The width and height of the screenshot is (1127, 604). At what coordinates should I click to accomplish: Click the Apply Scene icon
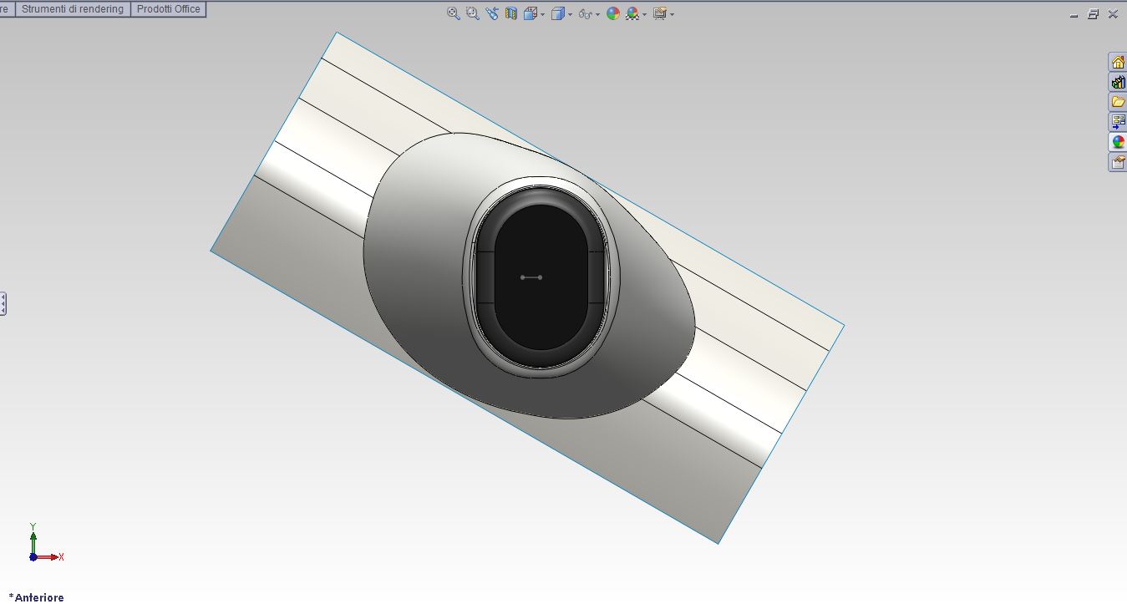(632, 13)
